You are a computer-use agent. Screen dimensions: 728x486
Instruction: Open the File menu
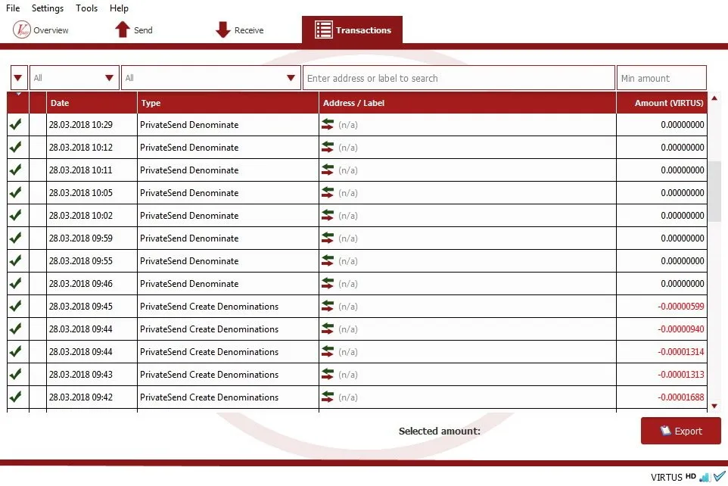click(13, 8)
